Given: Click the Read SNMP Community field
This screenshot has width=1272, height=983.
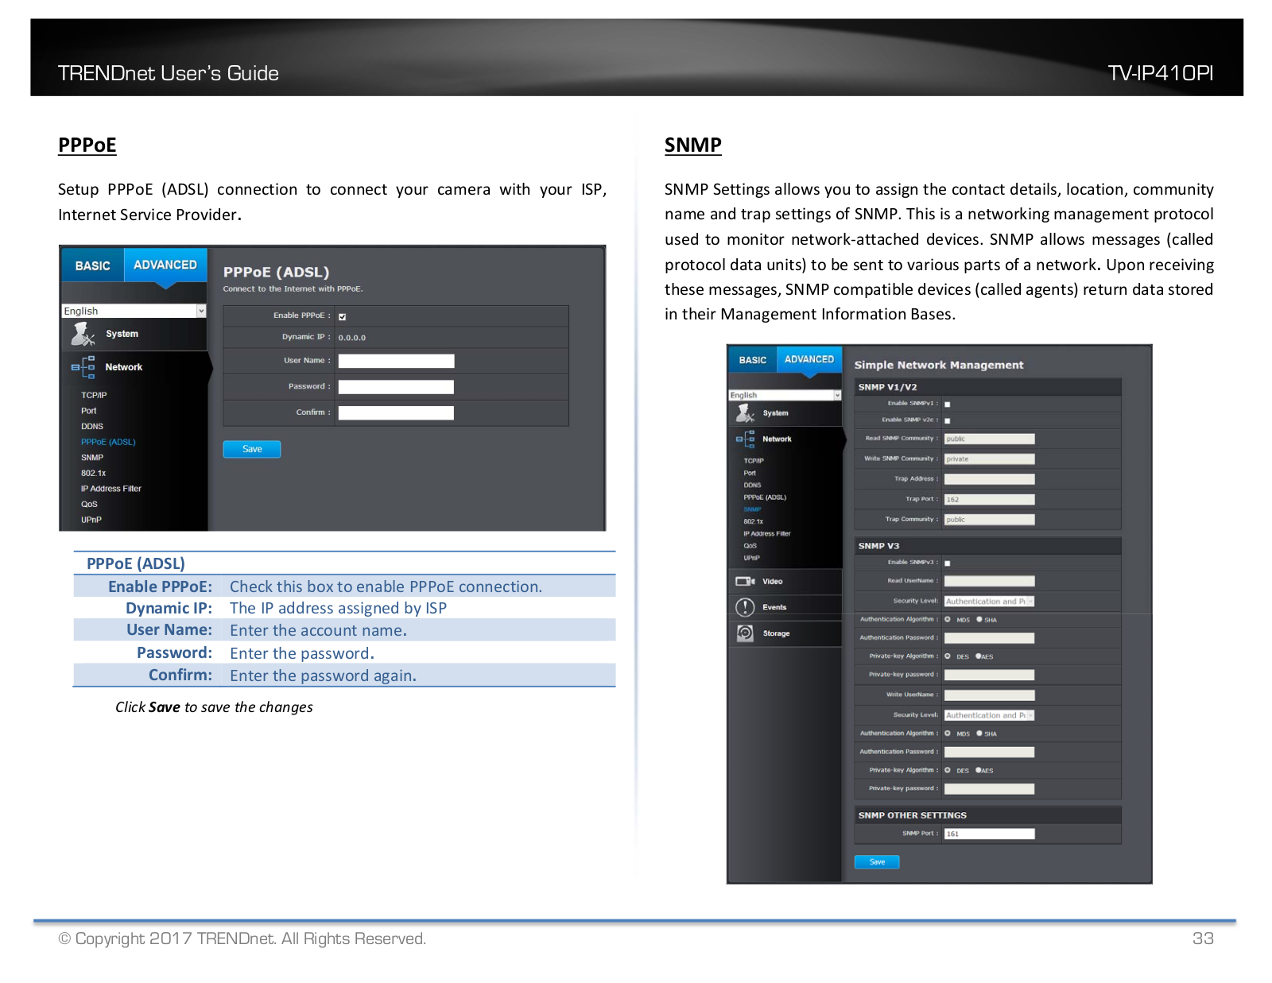Looking at the screenshot, I should 989,439.
